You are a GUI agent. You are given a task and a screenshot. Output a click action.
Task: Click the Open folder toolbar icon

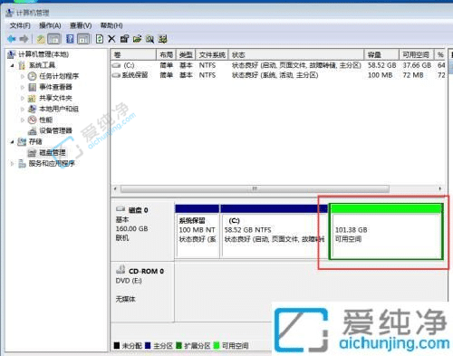tap(137, 39)
